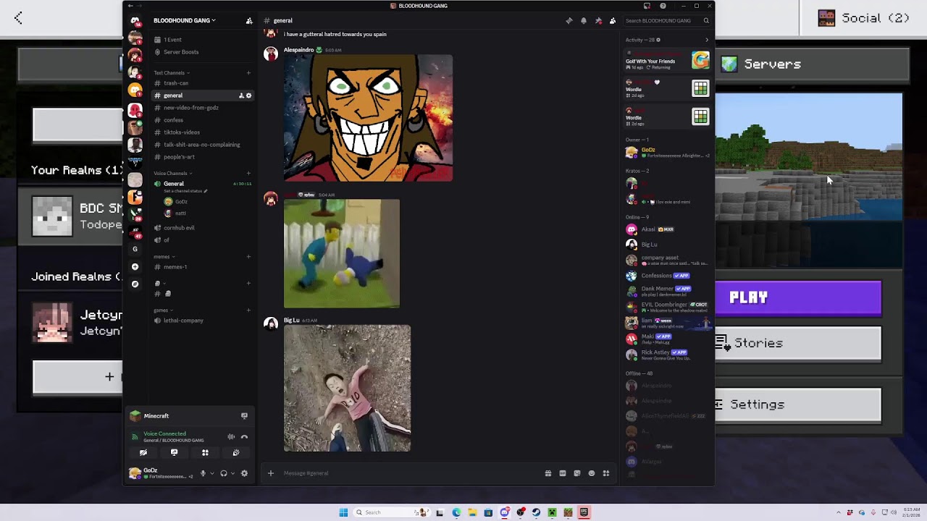927x521 pixels.
Task: Open the memes-1 channel
Action: tap(202, 267)
